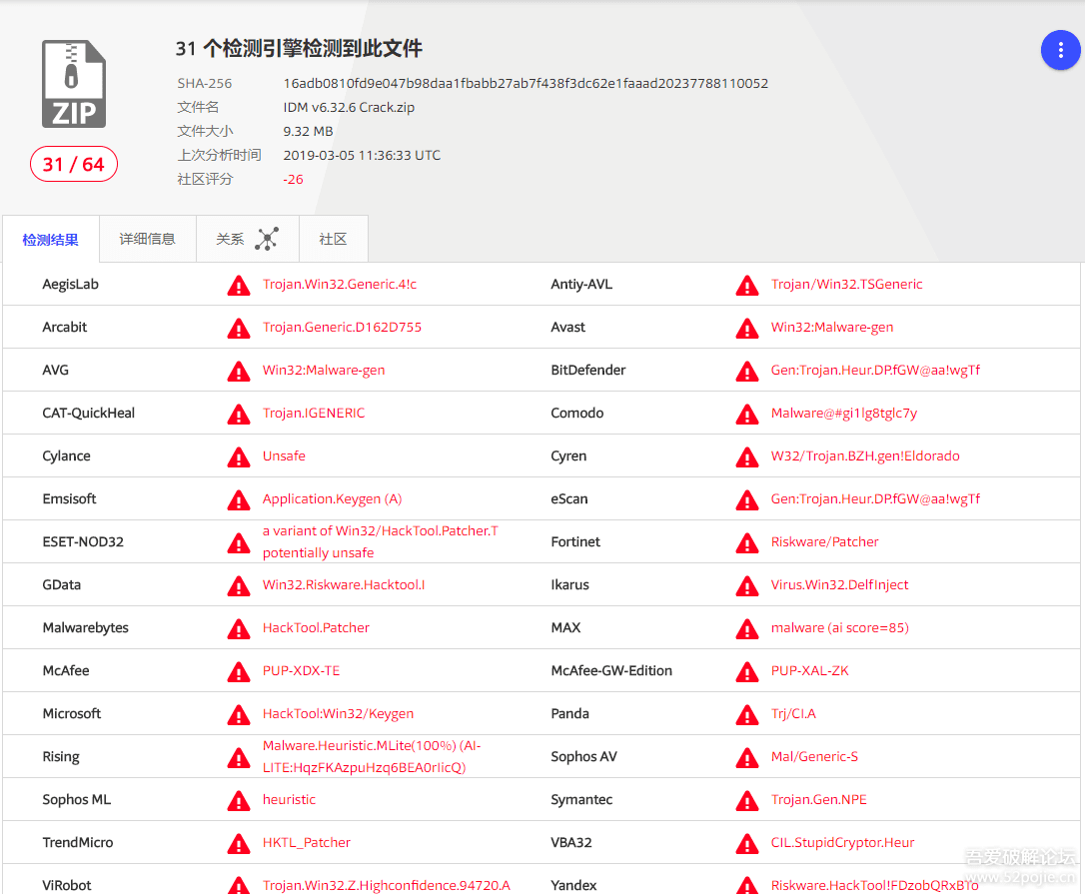Click the ZIP file type icon

(x=74, y=84)
